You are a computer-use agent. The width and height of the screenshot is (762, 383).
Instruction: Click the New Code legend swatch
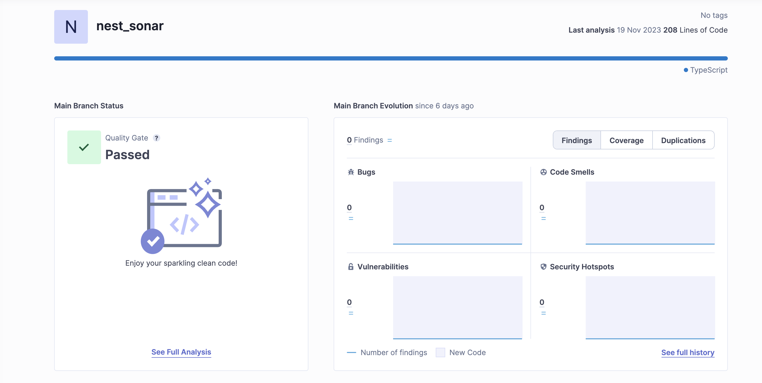[440, 352]
